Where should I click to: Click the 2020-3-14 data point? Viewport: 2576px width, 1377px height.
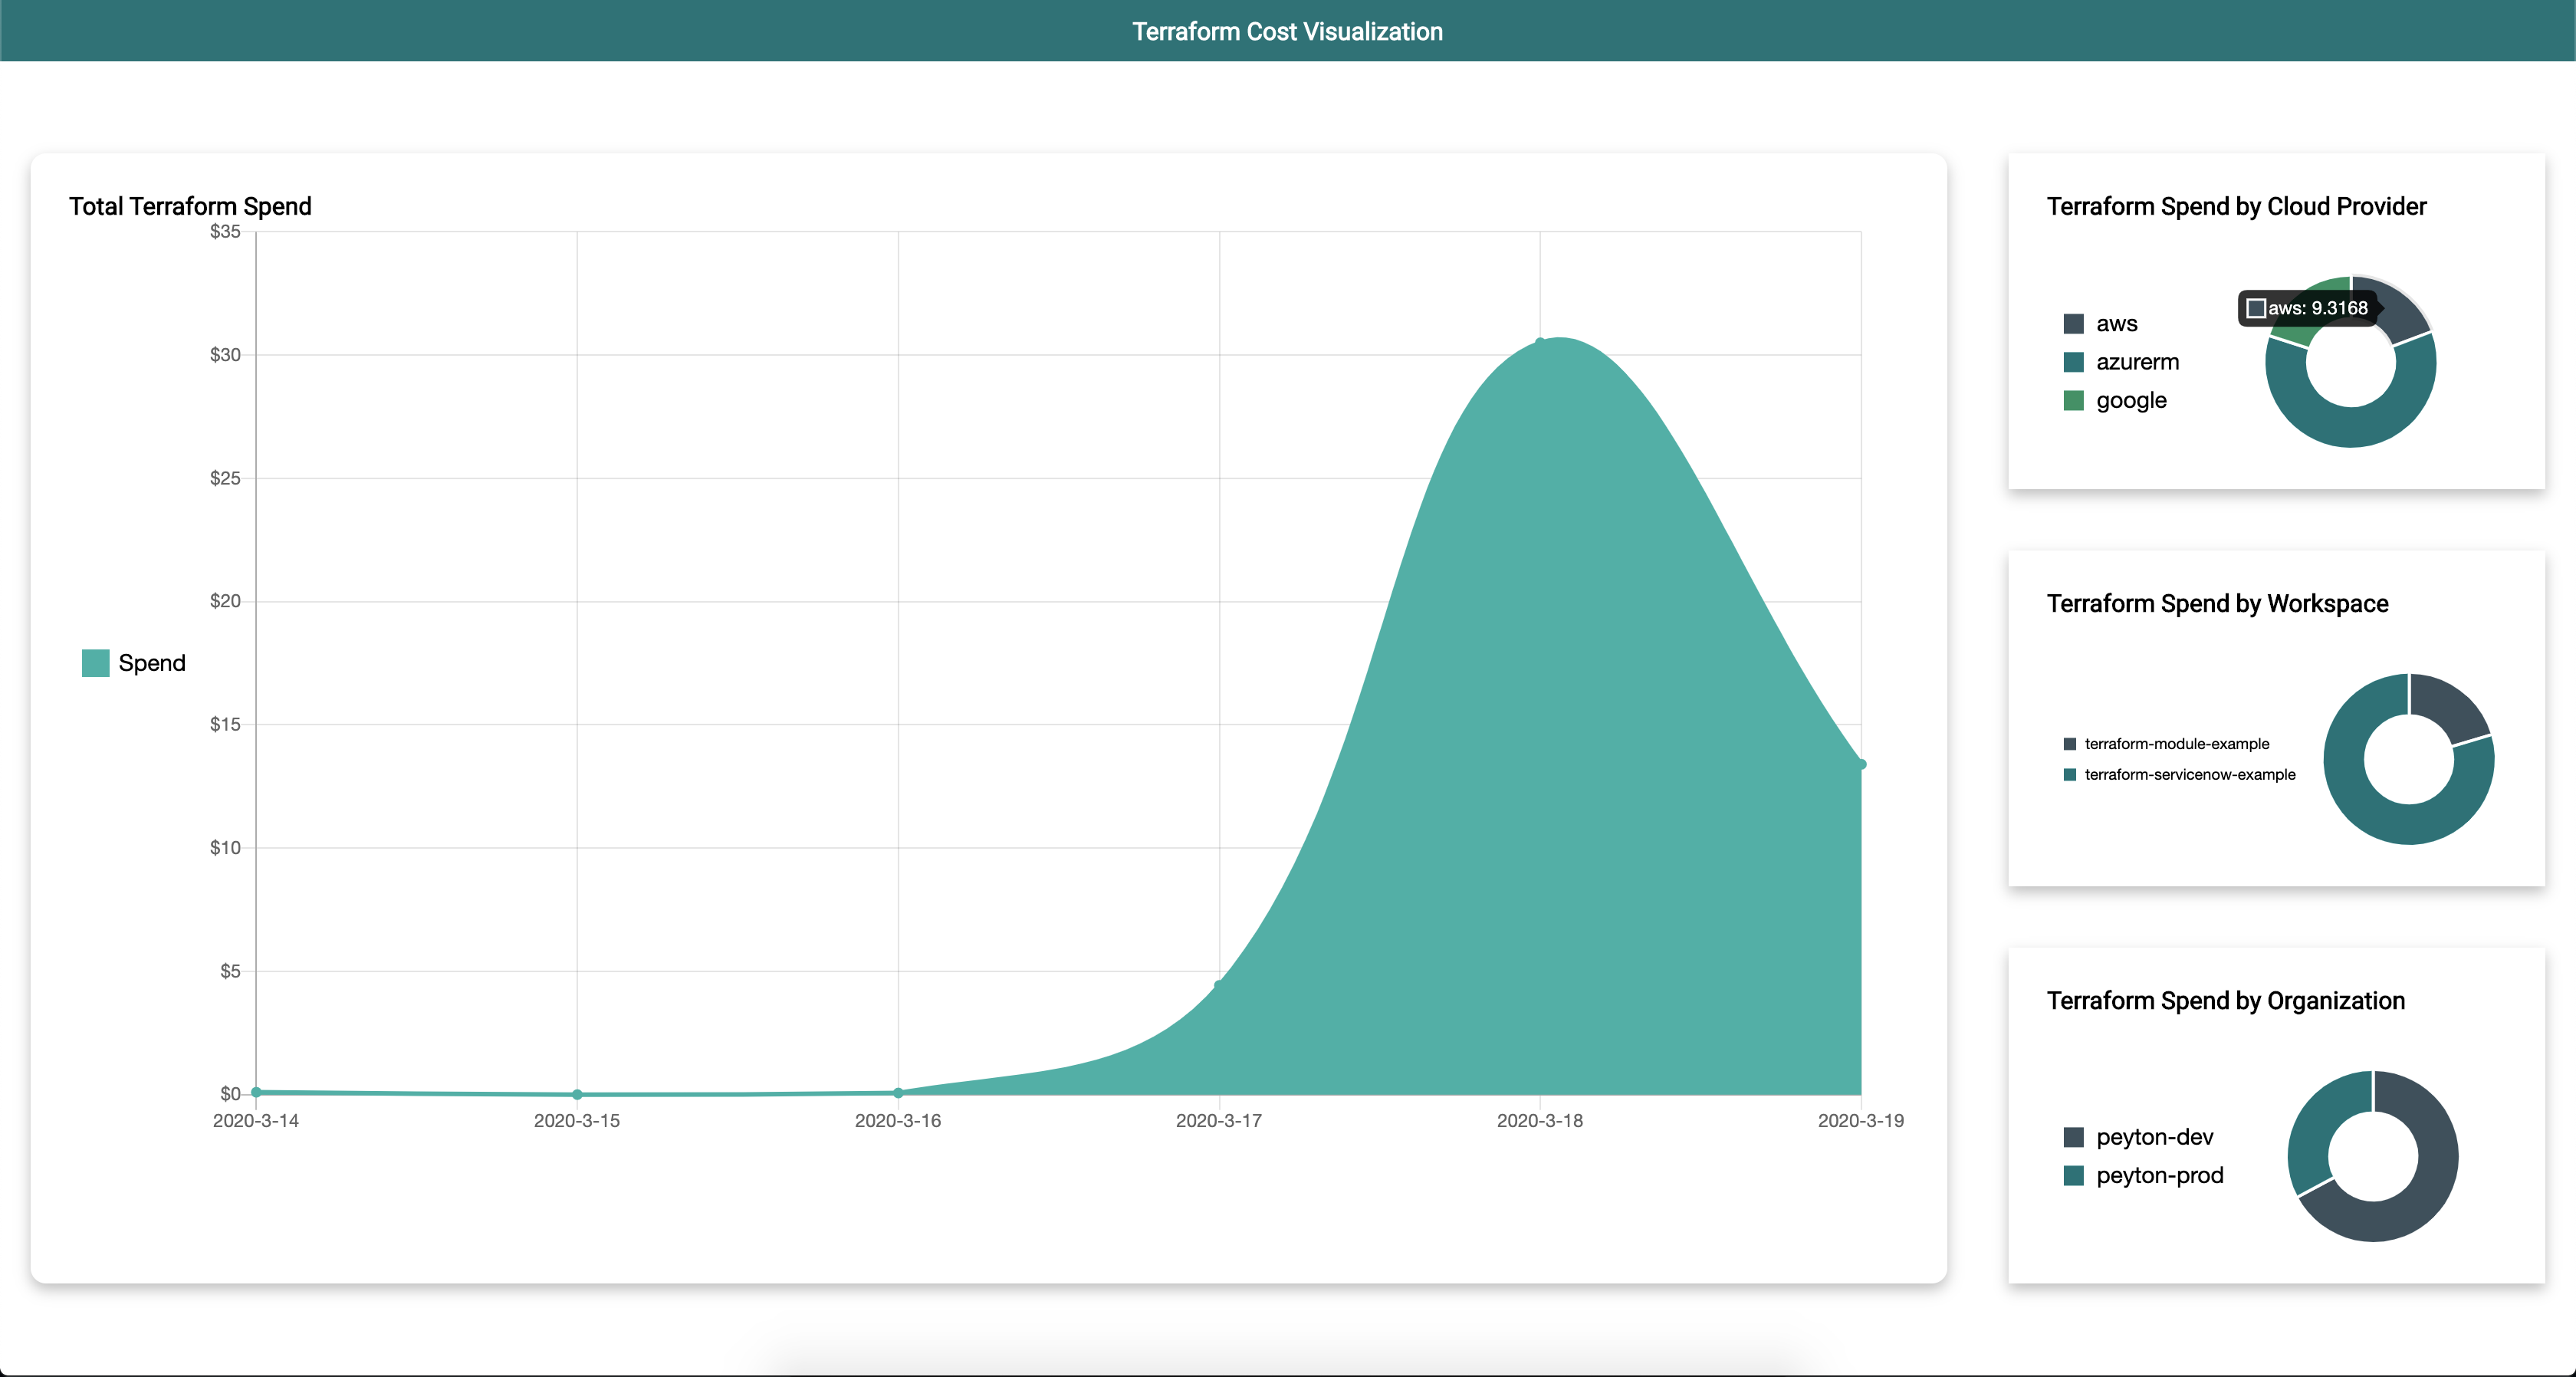tap(256, 1092)
